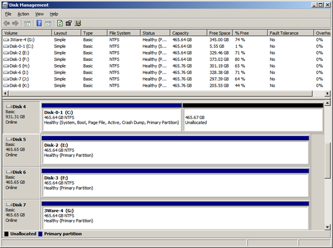Sort by the Free Space column header
Viewport: 333px width, 248px height.
point(220,33)
